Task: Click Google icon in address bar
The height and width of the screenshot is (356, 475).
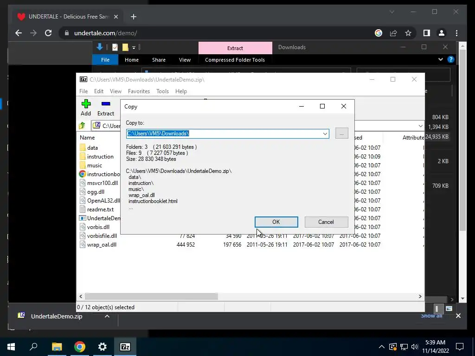Action: click(x=379, y=33)
